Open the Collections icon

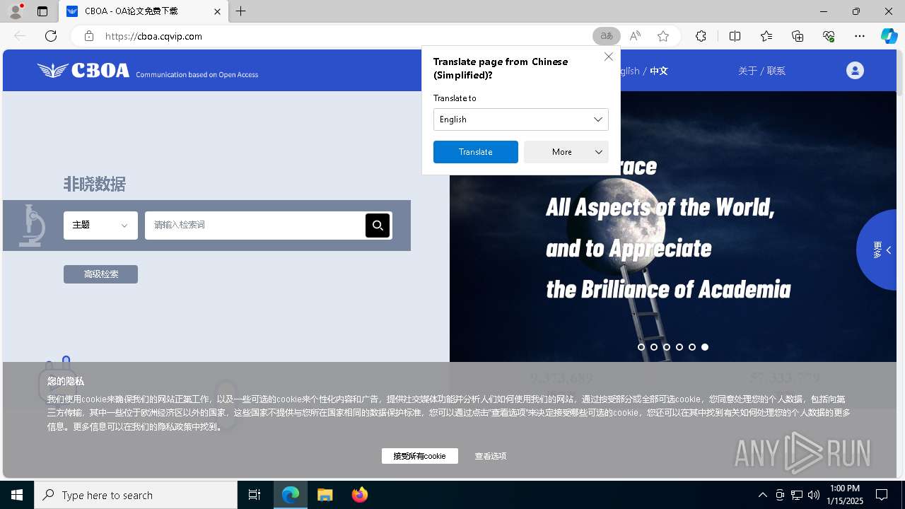coord(798,36)
